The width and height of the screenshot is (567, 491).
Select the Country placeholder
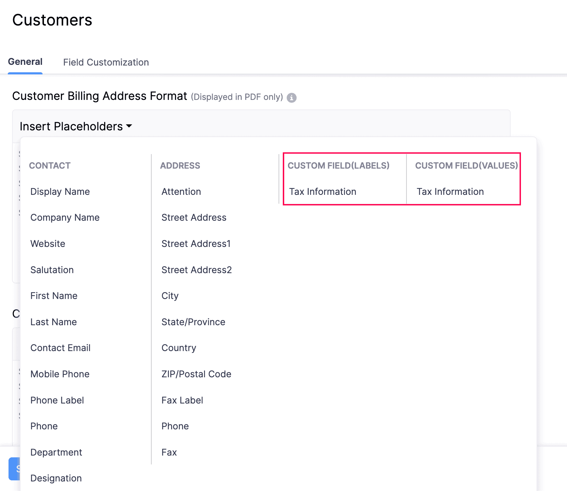tap(179, 348)
